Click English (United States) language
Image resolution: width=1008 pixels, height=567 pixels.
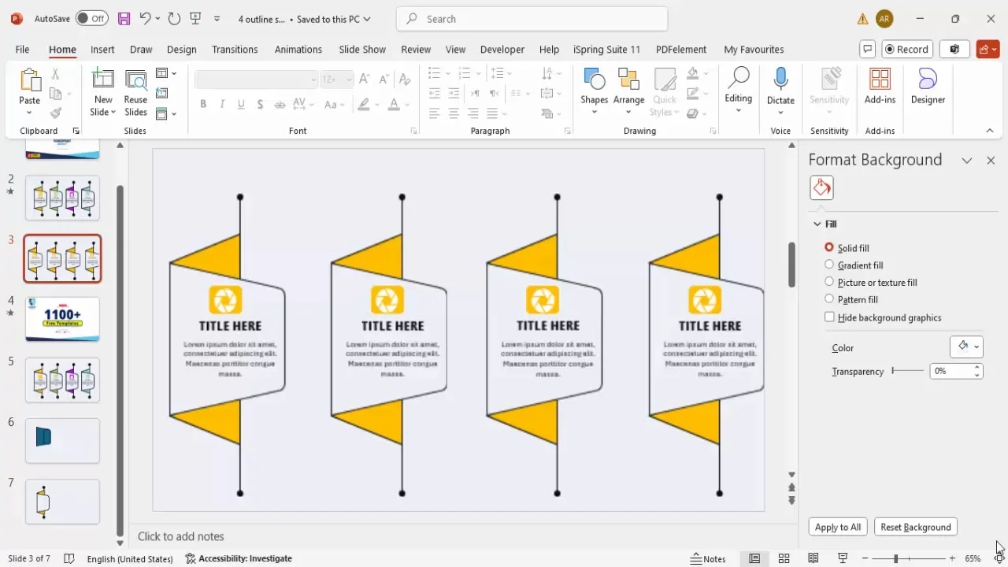point(130,558)
